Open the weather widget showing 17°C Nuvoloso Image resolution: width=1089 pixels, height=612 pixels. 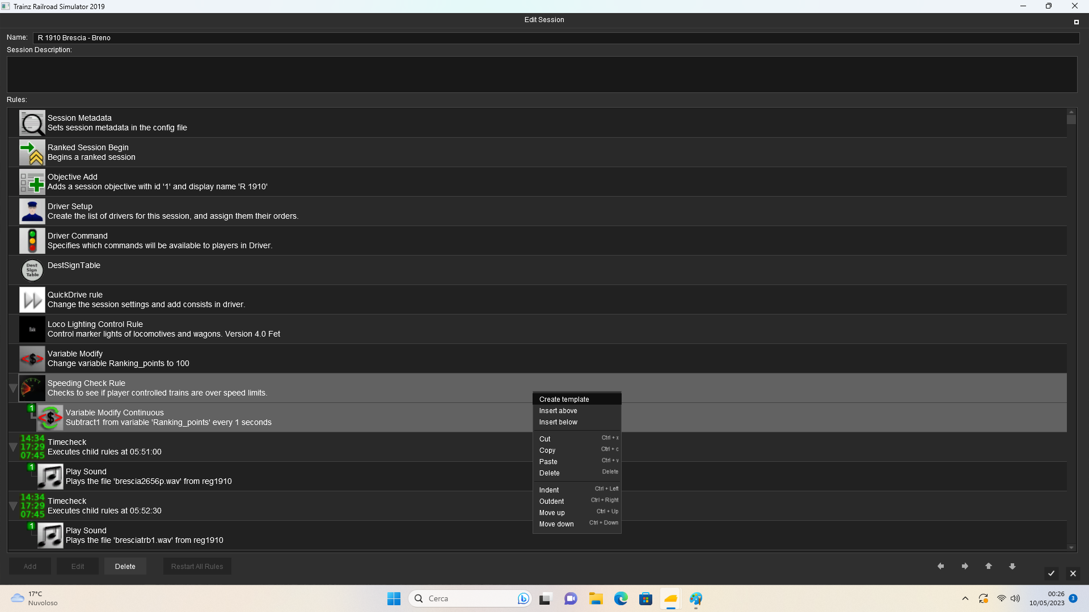pyautogui.click(x=34, y=598)
